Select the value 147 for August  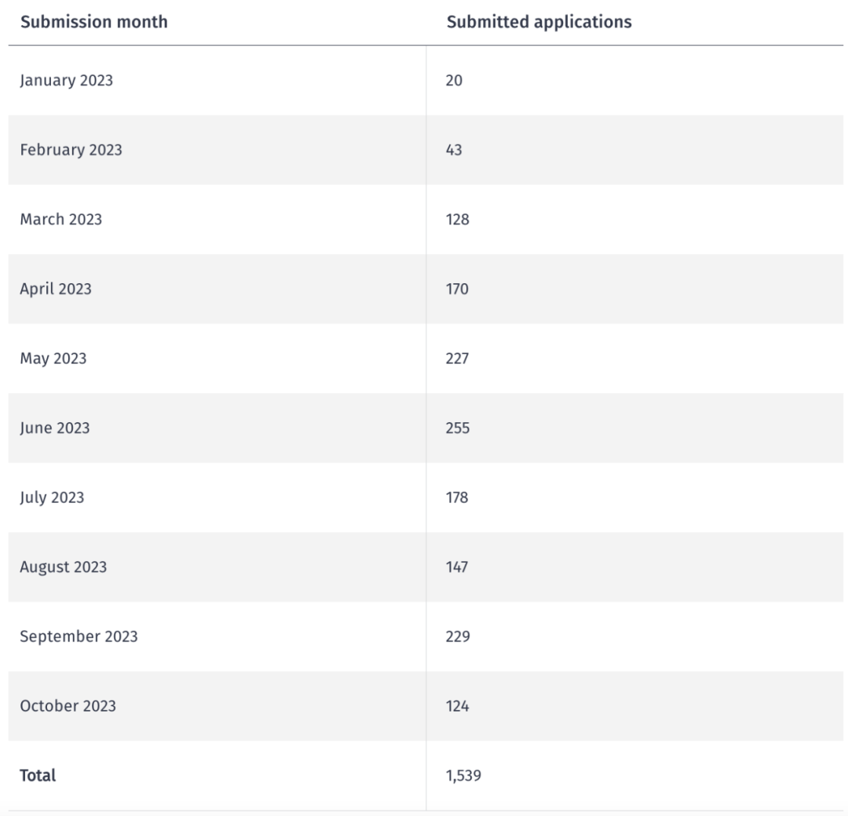click(x=457, y=567)
